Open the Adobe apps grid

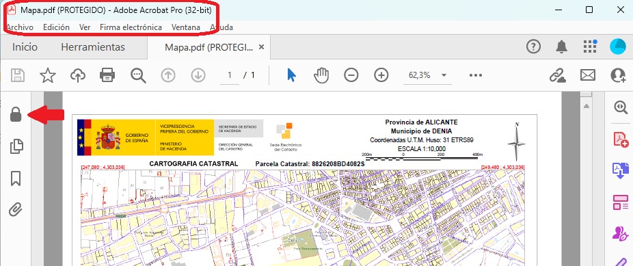(590, 46)
